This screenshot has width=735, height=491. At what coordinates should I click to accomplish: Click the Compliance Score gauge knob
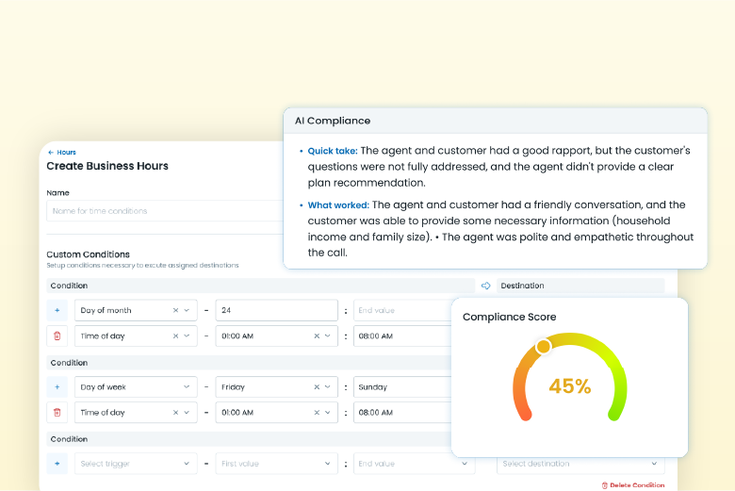point(543,347)
